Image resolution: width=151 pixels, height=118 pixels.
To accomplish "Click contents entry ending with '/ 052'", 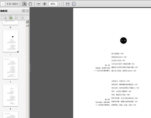I will click(125, 98).
